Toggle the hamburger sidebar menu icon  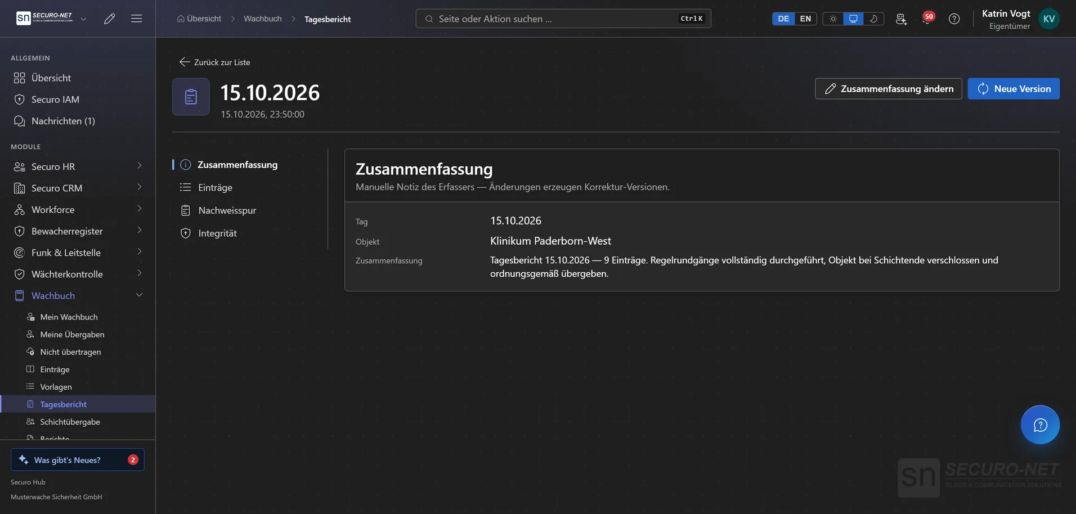click(136, 19)
